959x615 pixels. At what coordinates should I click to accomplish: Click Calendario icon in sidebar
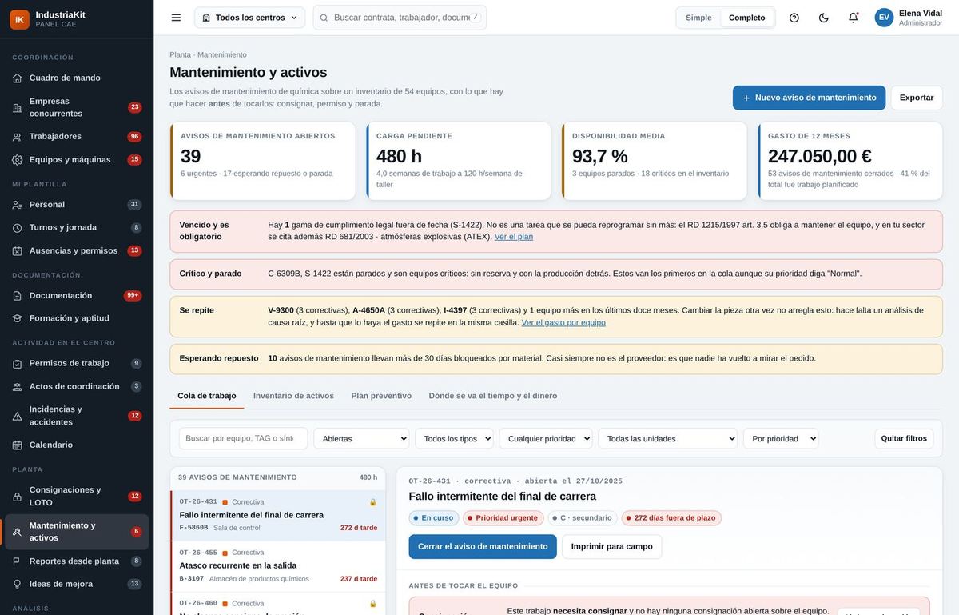(x=17, y=445)
